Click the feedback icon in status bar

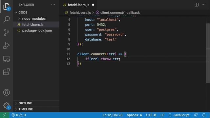click(196, 115)
